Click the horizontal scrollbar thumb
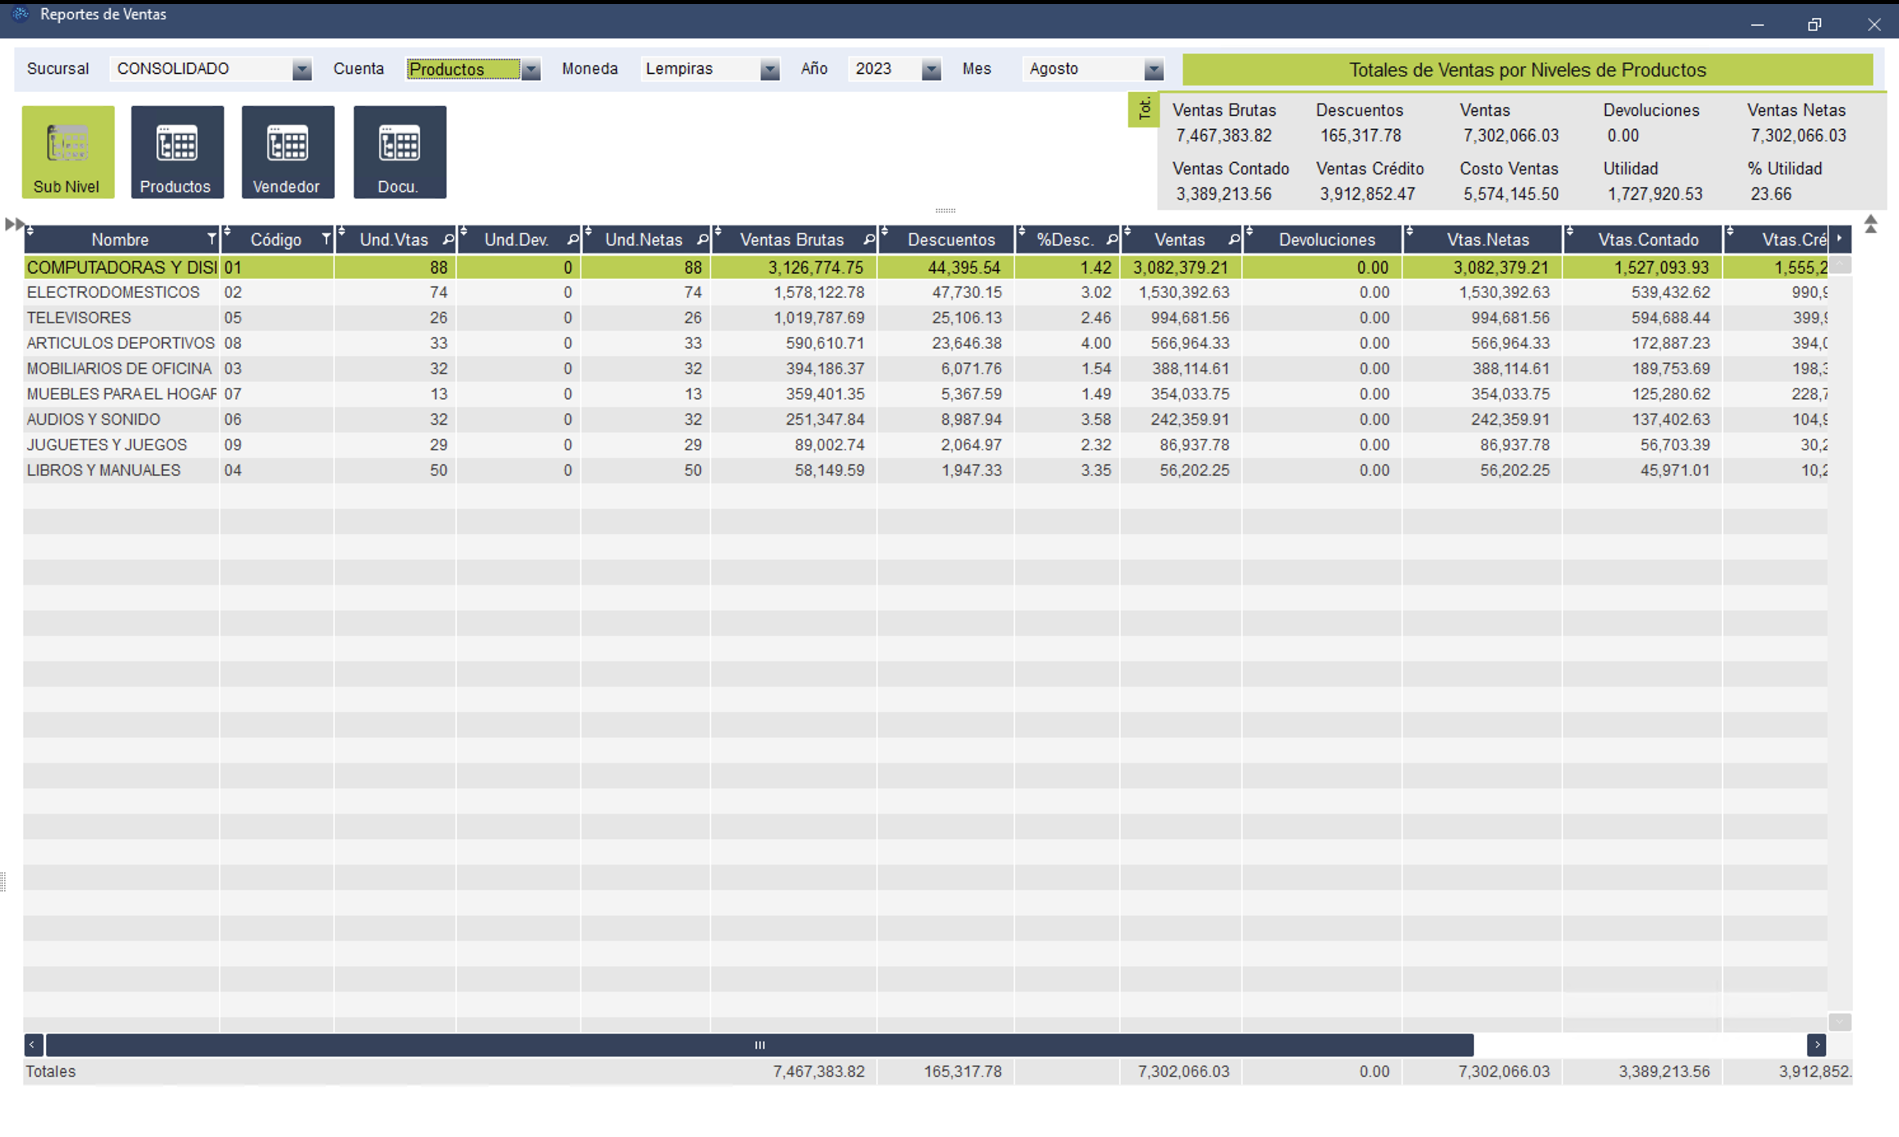Viewport: 1899px width, 1137px height. pos(759,1044)
